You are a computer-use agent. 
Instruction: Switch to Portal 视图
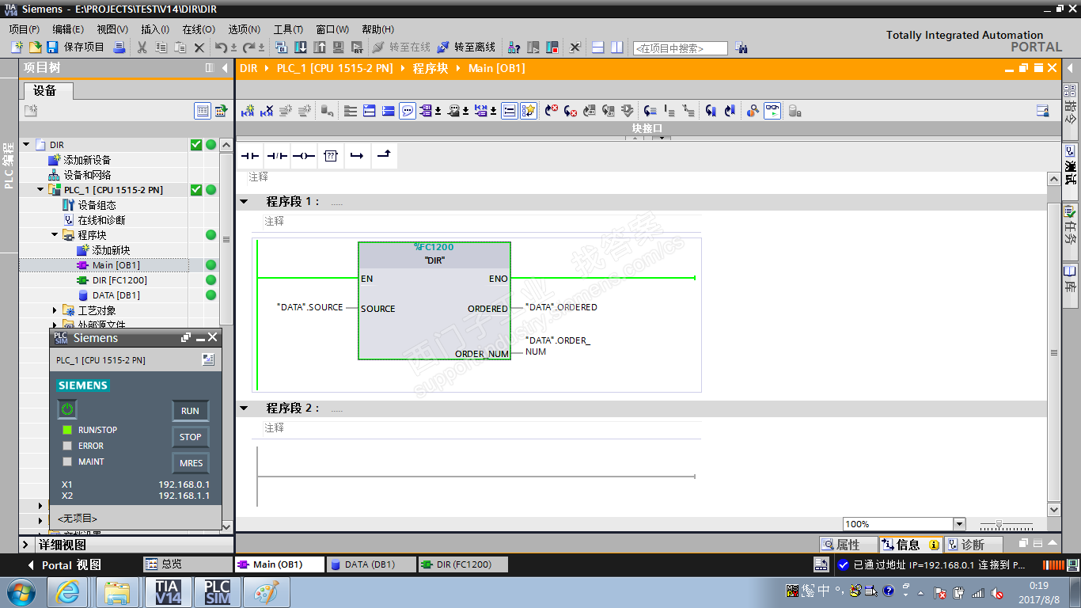pyautogui.click(x=64, y=565)
